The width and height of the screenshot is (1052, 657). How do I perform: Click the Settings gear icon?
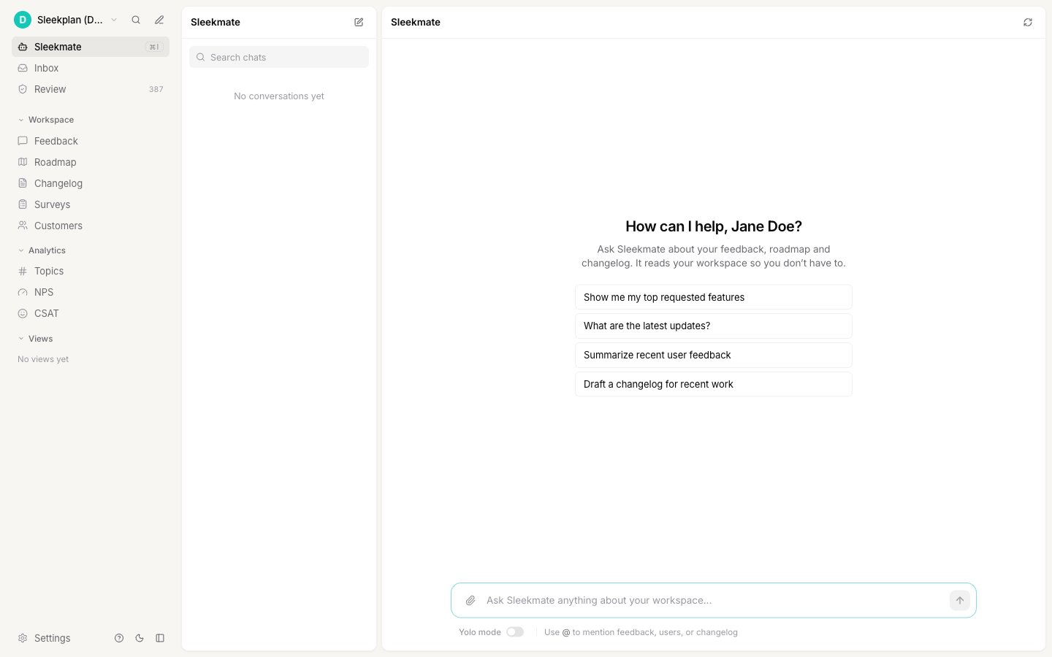click(x=23, y=638)
